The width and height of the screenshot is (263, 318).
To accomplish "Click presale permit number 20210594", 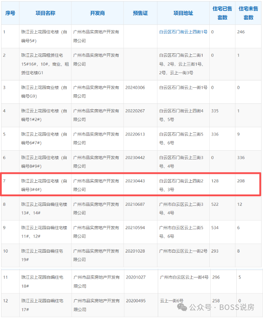I will click(x=135, y=228).
